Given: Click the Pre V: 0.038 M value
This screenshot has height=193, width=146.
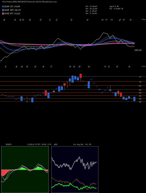Looking at the screenshot, I should (116, 9).
